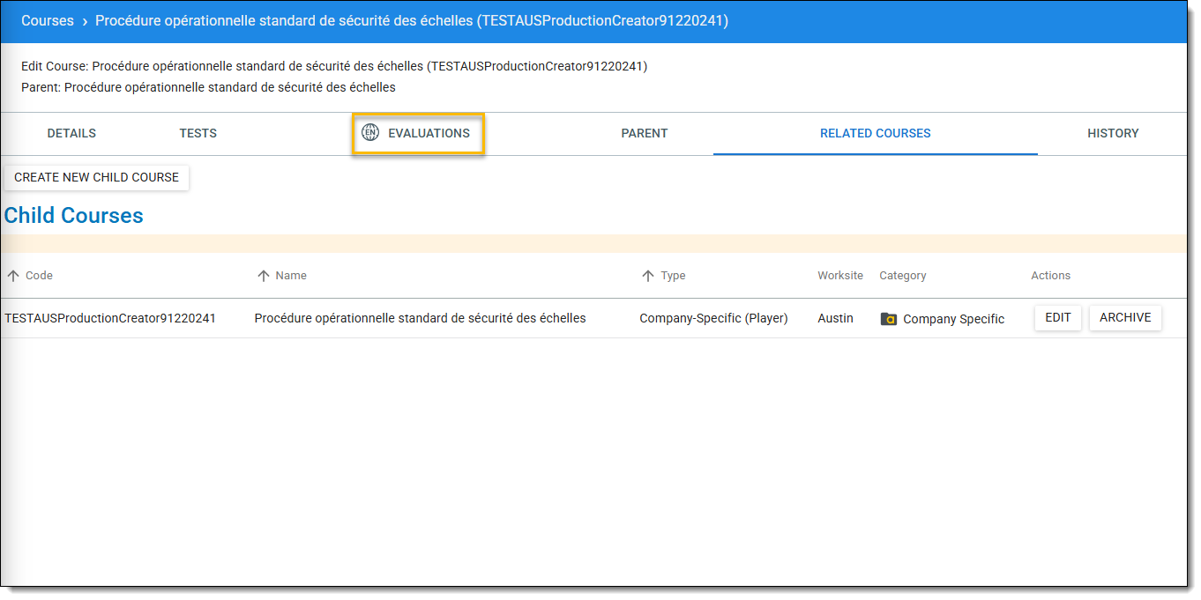Select the course name cell in table row
The width and height of the screenshot is (1201, 600).
420,318
